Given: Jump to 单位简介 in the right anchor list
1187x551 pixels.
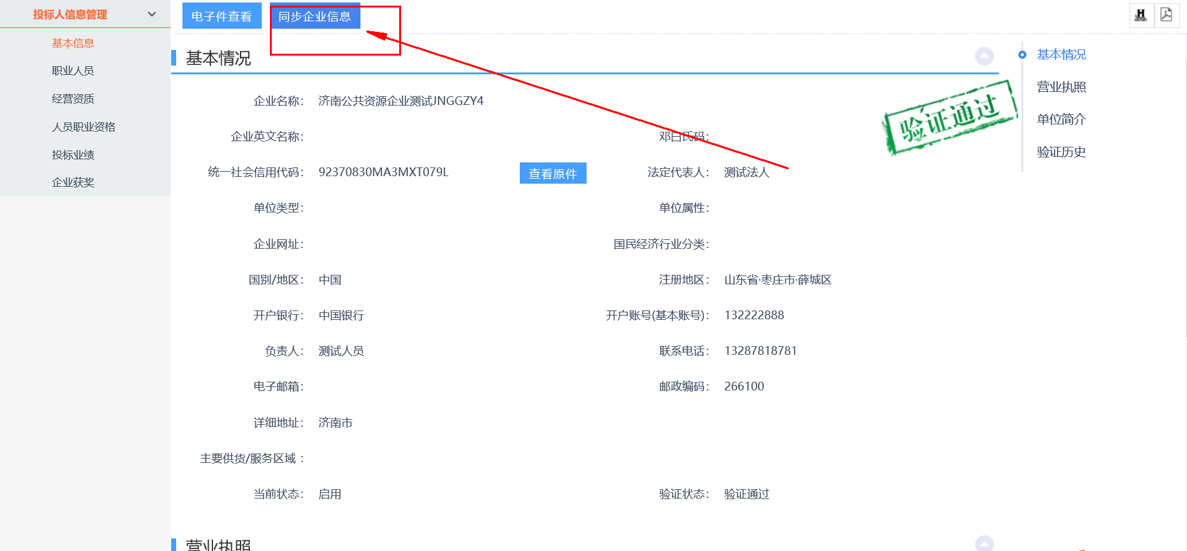Looking at the screenshot, I should point(1061,119).
